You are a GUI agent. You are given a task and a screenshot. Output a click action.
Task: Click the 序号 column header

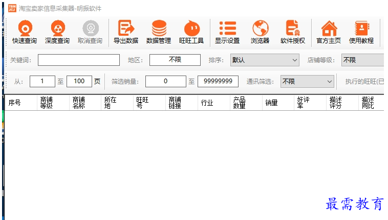[21, 103]
